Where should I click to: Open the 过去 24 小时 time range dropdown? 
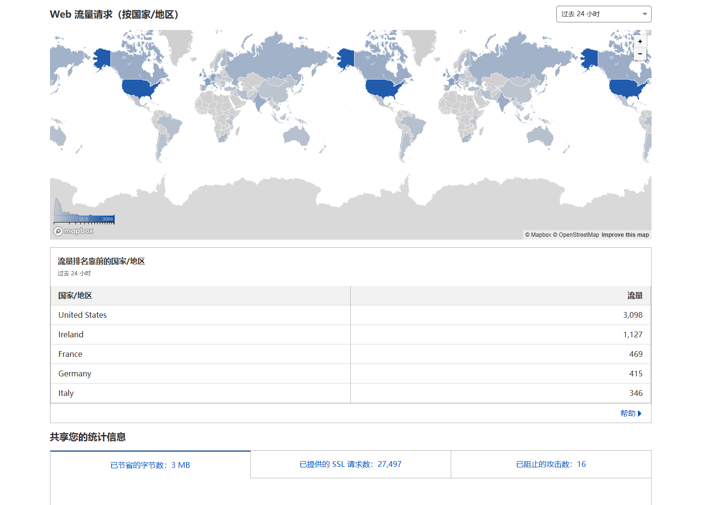pos(603,14)
